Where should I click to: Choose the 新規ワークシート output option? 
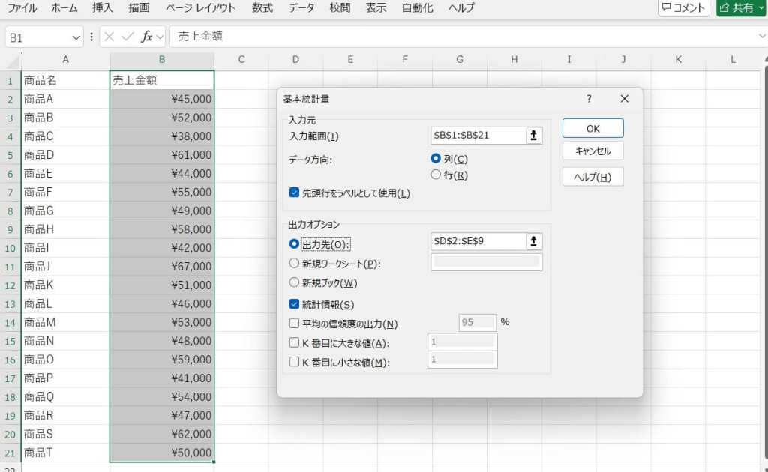point(294,263)
